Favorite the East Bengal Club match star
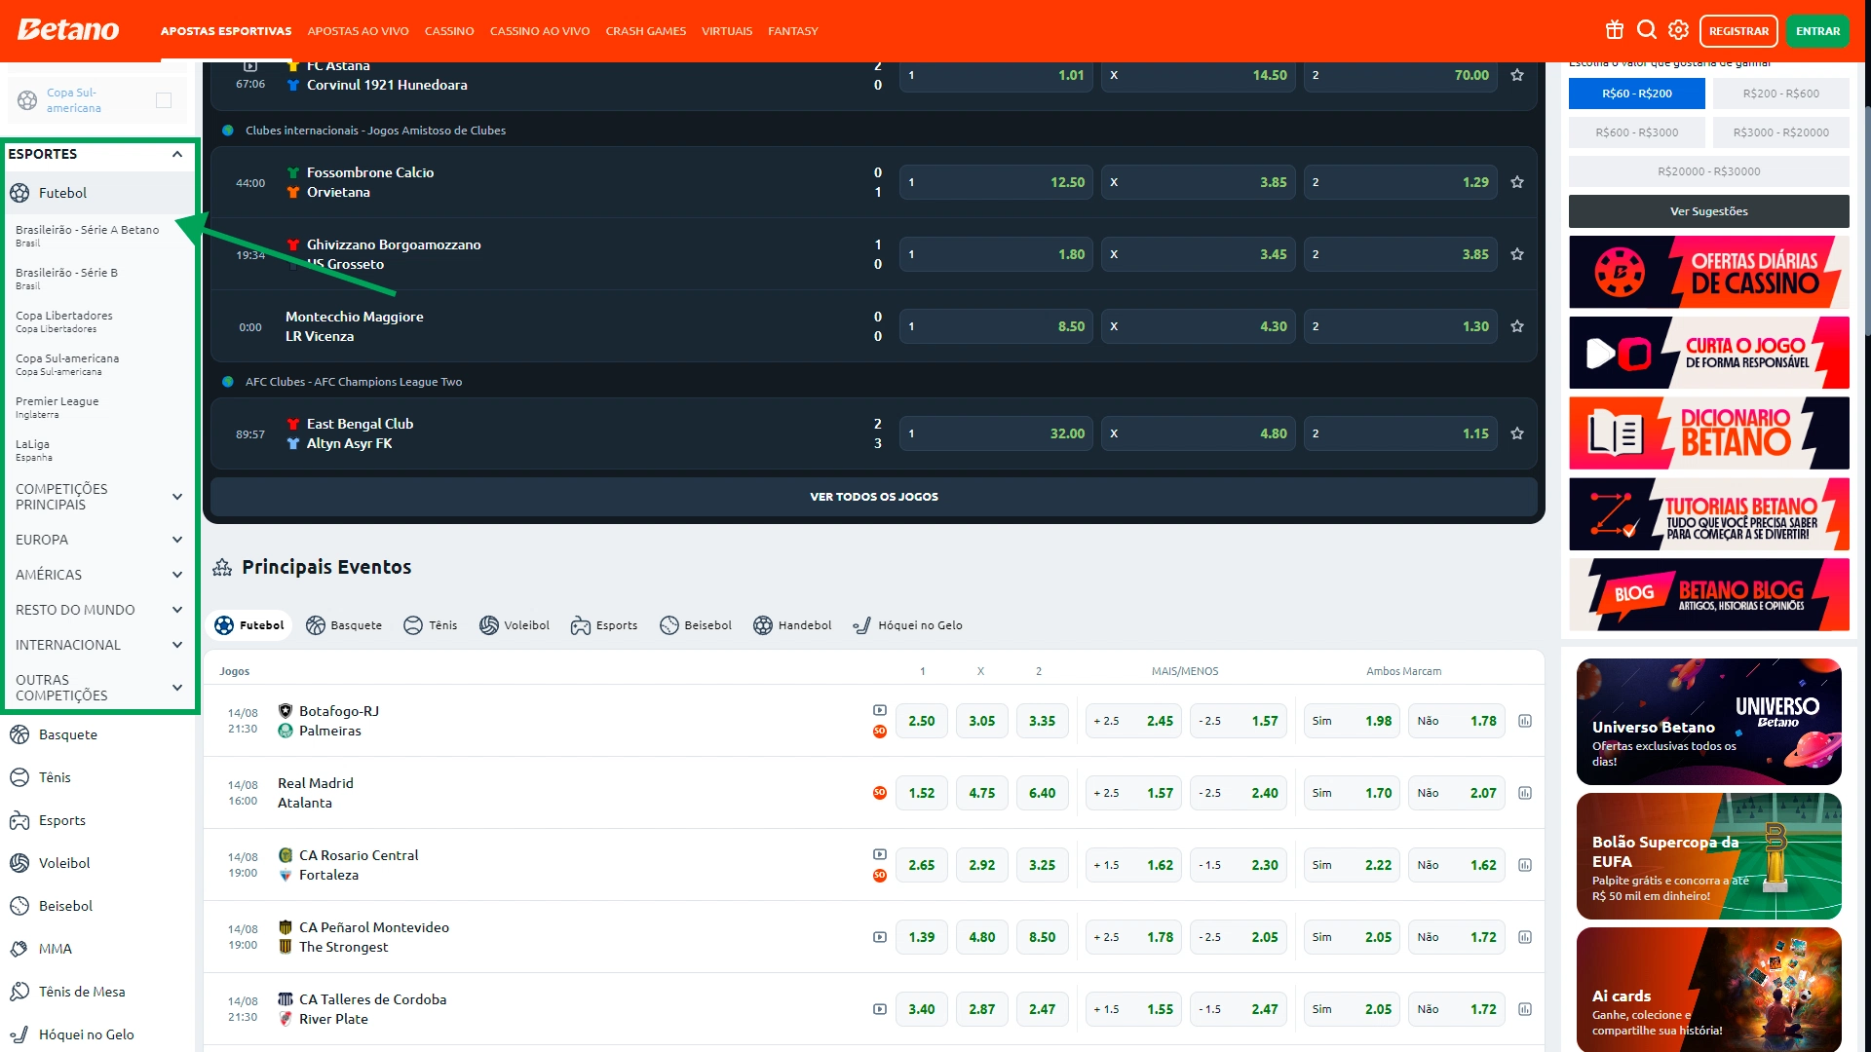The height and width of the screenshot is (1052, 1871). click(1517, 433)
